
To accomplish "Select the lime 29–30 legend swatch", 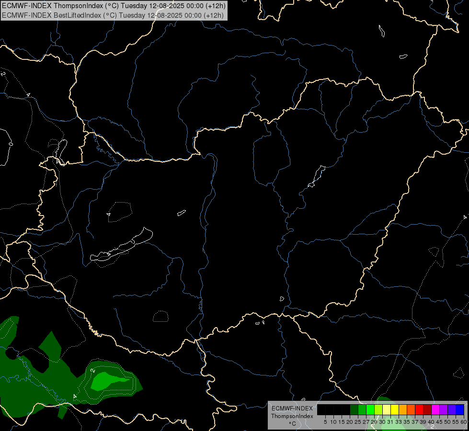I will click(x=378, y=409).
